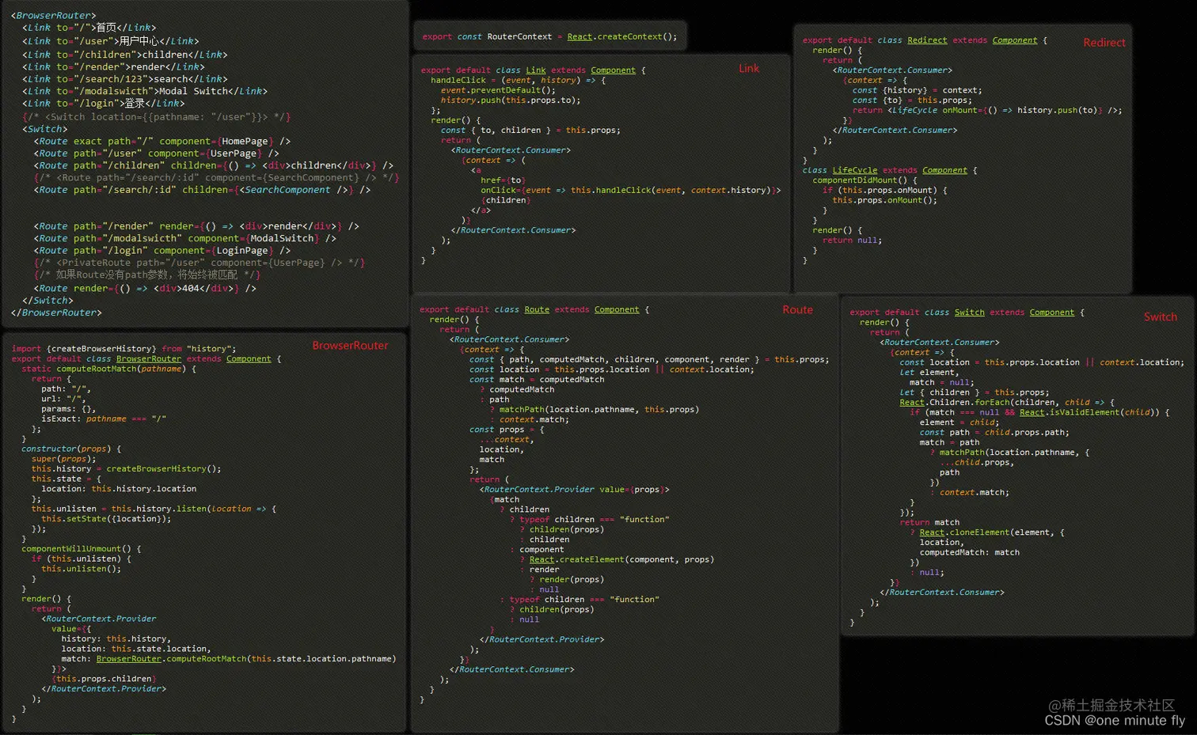Click the Link to="/user" 用户中心 line

110,41
